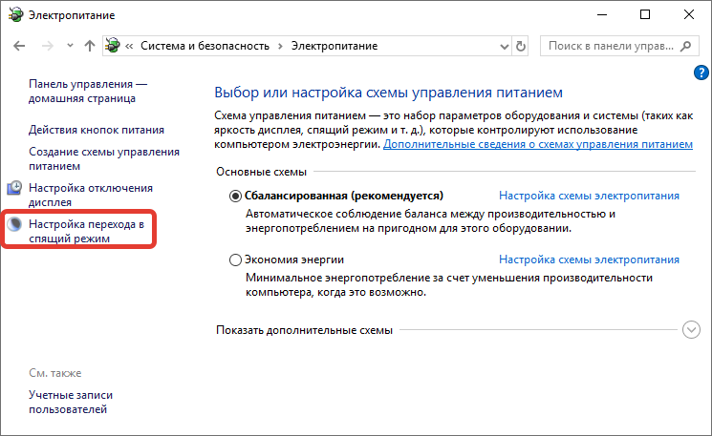This screenshot has height=436, width=712.
Task: Select the Экономия энергии radio button
Action: point(235,260)
